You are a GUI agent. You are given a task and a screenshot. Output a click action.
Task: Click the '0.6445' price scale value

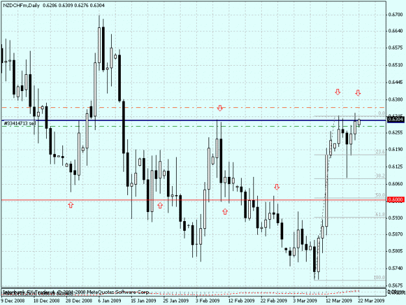(396, 83)
